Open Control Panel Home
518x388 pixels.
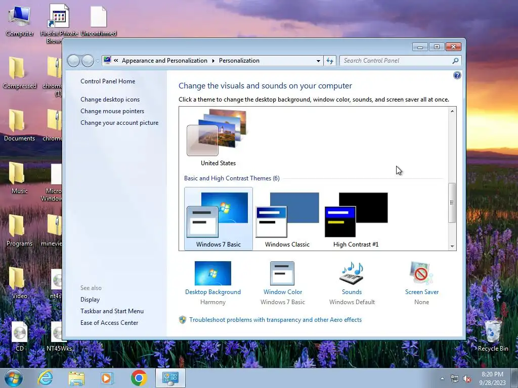point(108,81)
